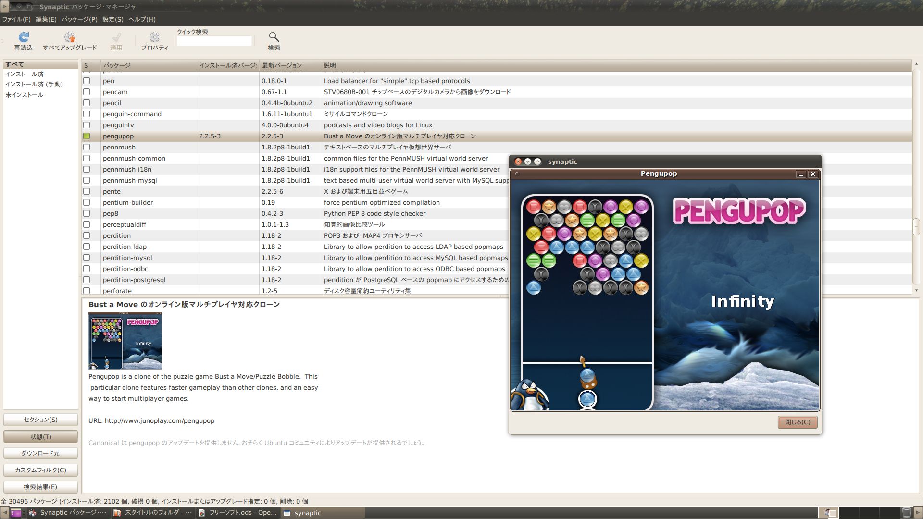This screenshot has width=923, height=519.
Task: Toggle the checkbox for pencam
Action: coord(87,92)
